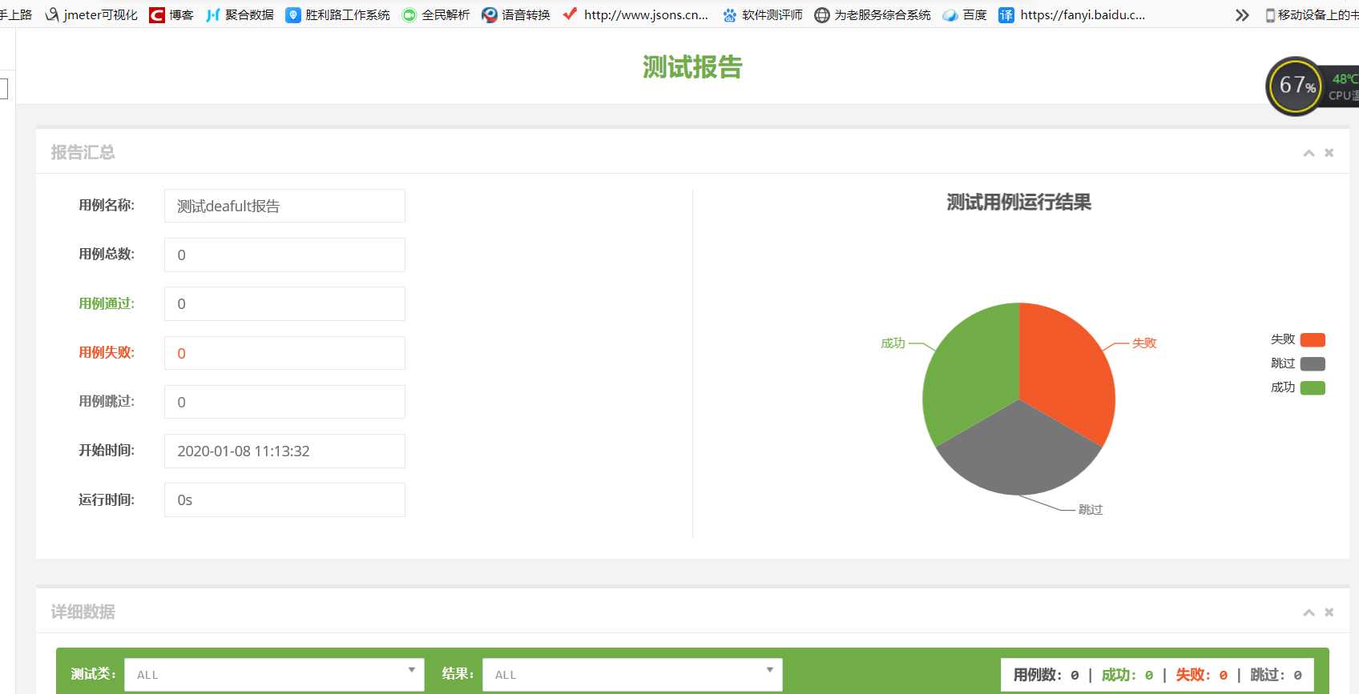Image resolution: width=1359 pixels, height=694 pixels.
Task: Open the 软件测评师 bookmark
Action: [762, 14]
